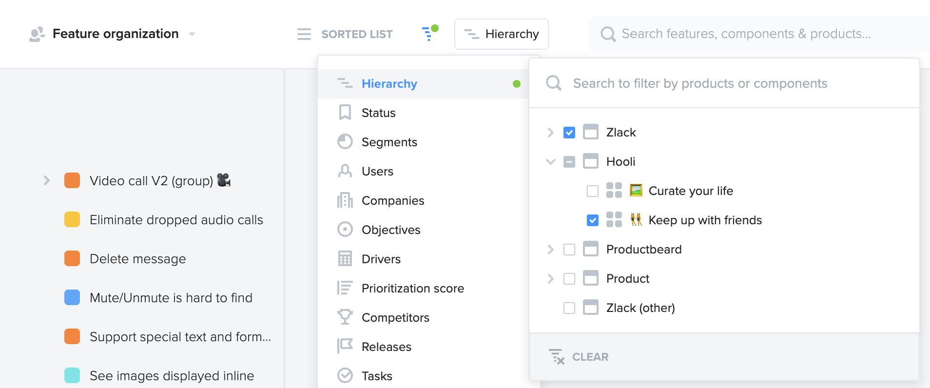Click magnifier icon in products filter search
The height and width of the screenshot is (388, 930).
(x=554, y=83)
